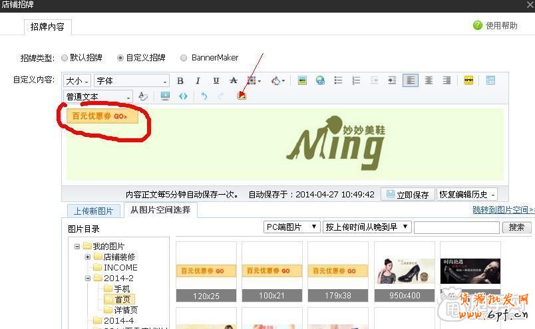Click the Ming logo banner in editor
Viewport: 535px width, 329px height.
pyautogui.click(x=336, y=143)
